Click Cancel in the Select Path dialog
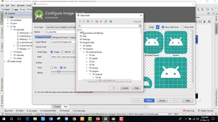The image size is (218, 122). [125, 88]
